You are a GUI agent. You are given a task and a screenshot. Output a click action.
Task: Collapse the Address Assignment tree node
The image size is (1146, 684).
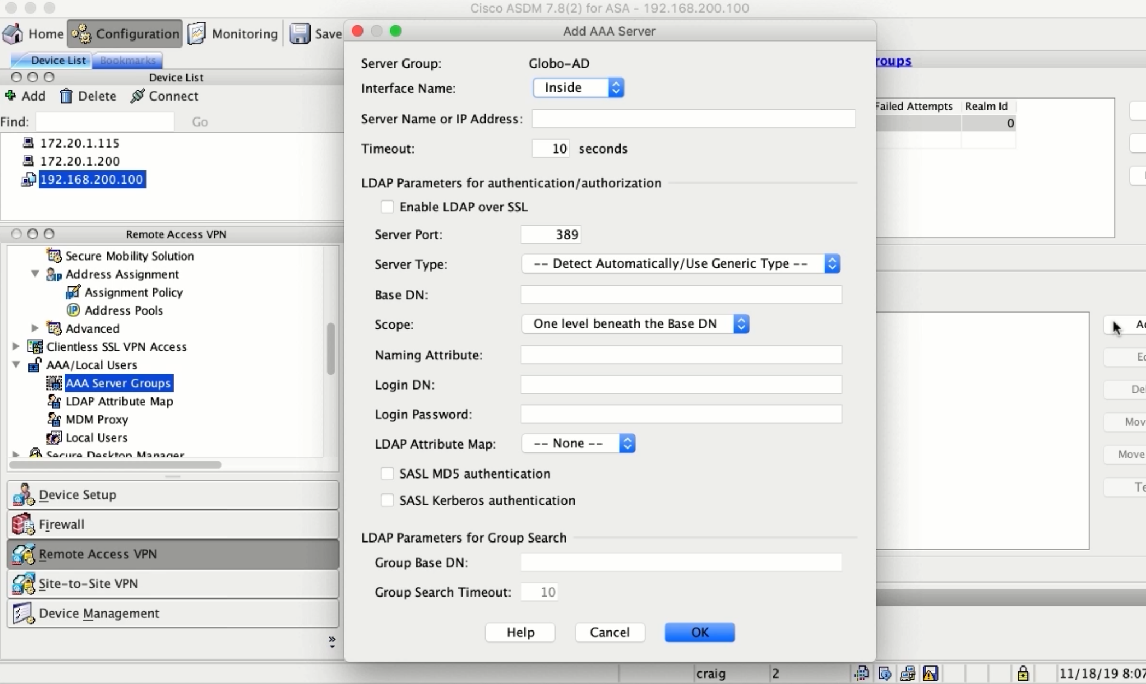[x=35, y=274]
